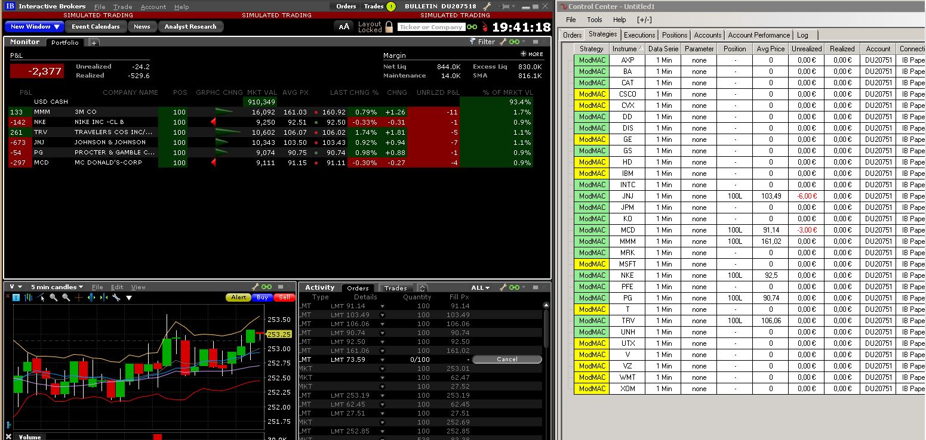Image resolution: width=926 pixels, height=440 pixels.
Task: Click the Monitor panel's green chain link icon
Action: [x=514, y=42]
